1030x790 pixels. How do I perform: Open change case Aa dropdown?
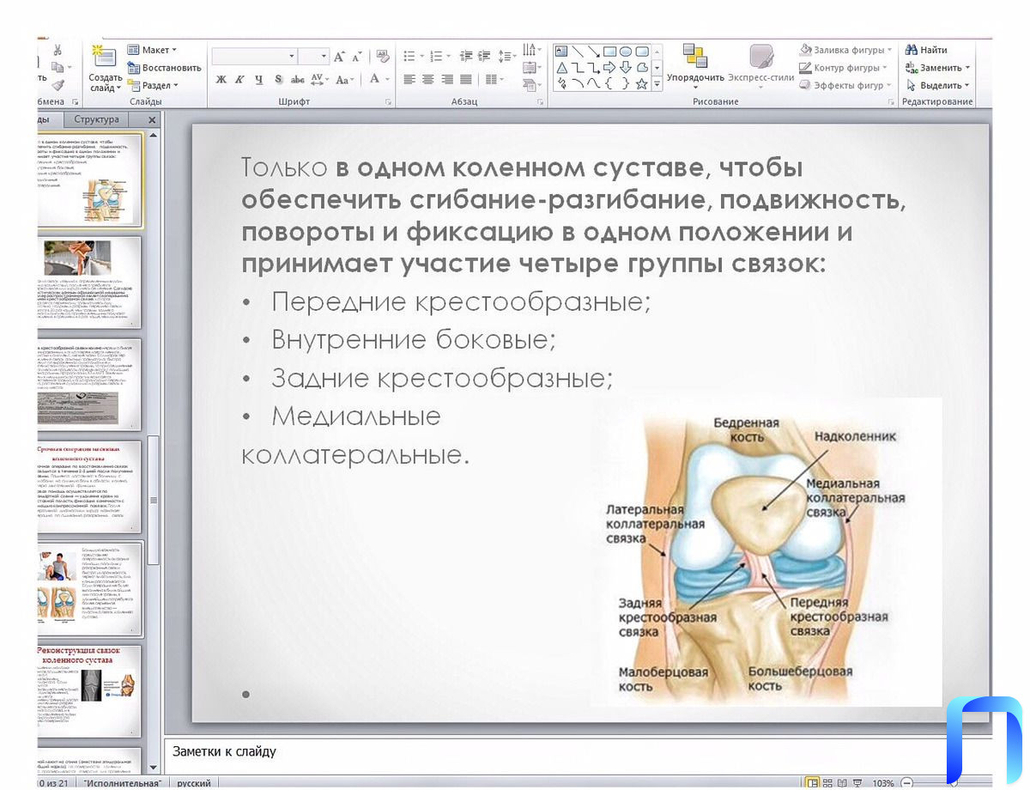344,79
